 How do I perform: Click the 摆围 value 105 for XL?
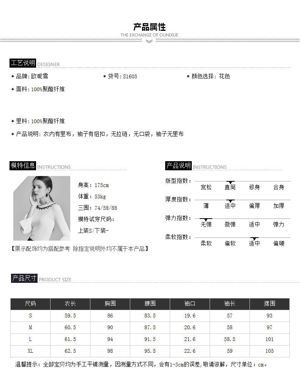point(270,351)
